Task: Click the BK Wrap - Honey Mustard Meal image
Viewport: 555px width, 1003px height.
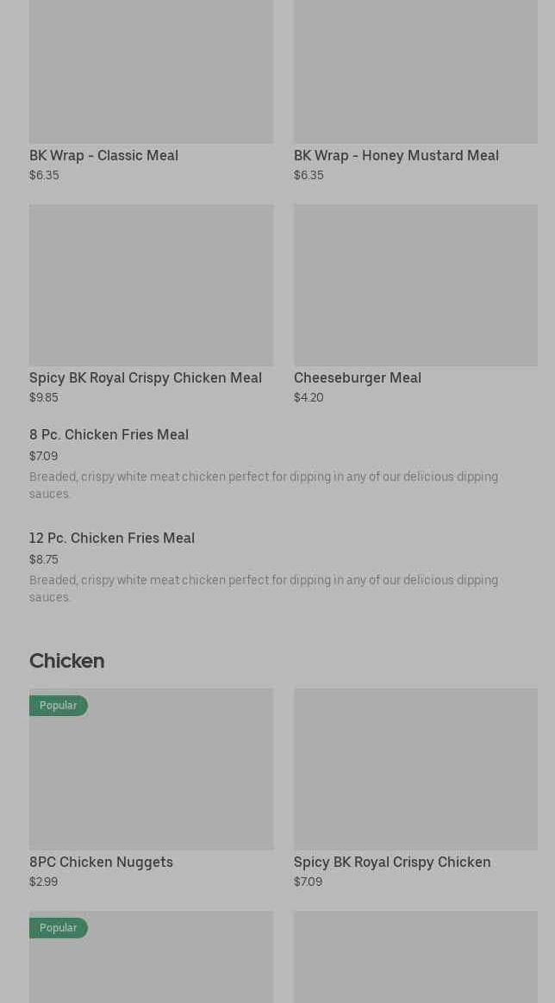Action: 415,71
